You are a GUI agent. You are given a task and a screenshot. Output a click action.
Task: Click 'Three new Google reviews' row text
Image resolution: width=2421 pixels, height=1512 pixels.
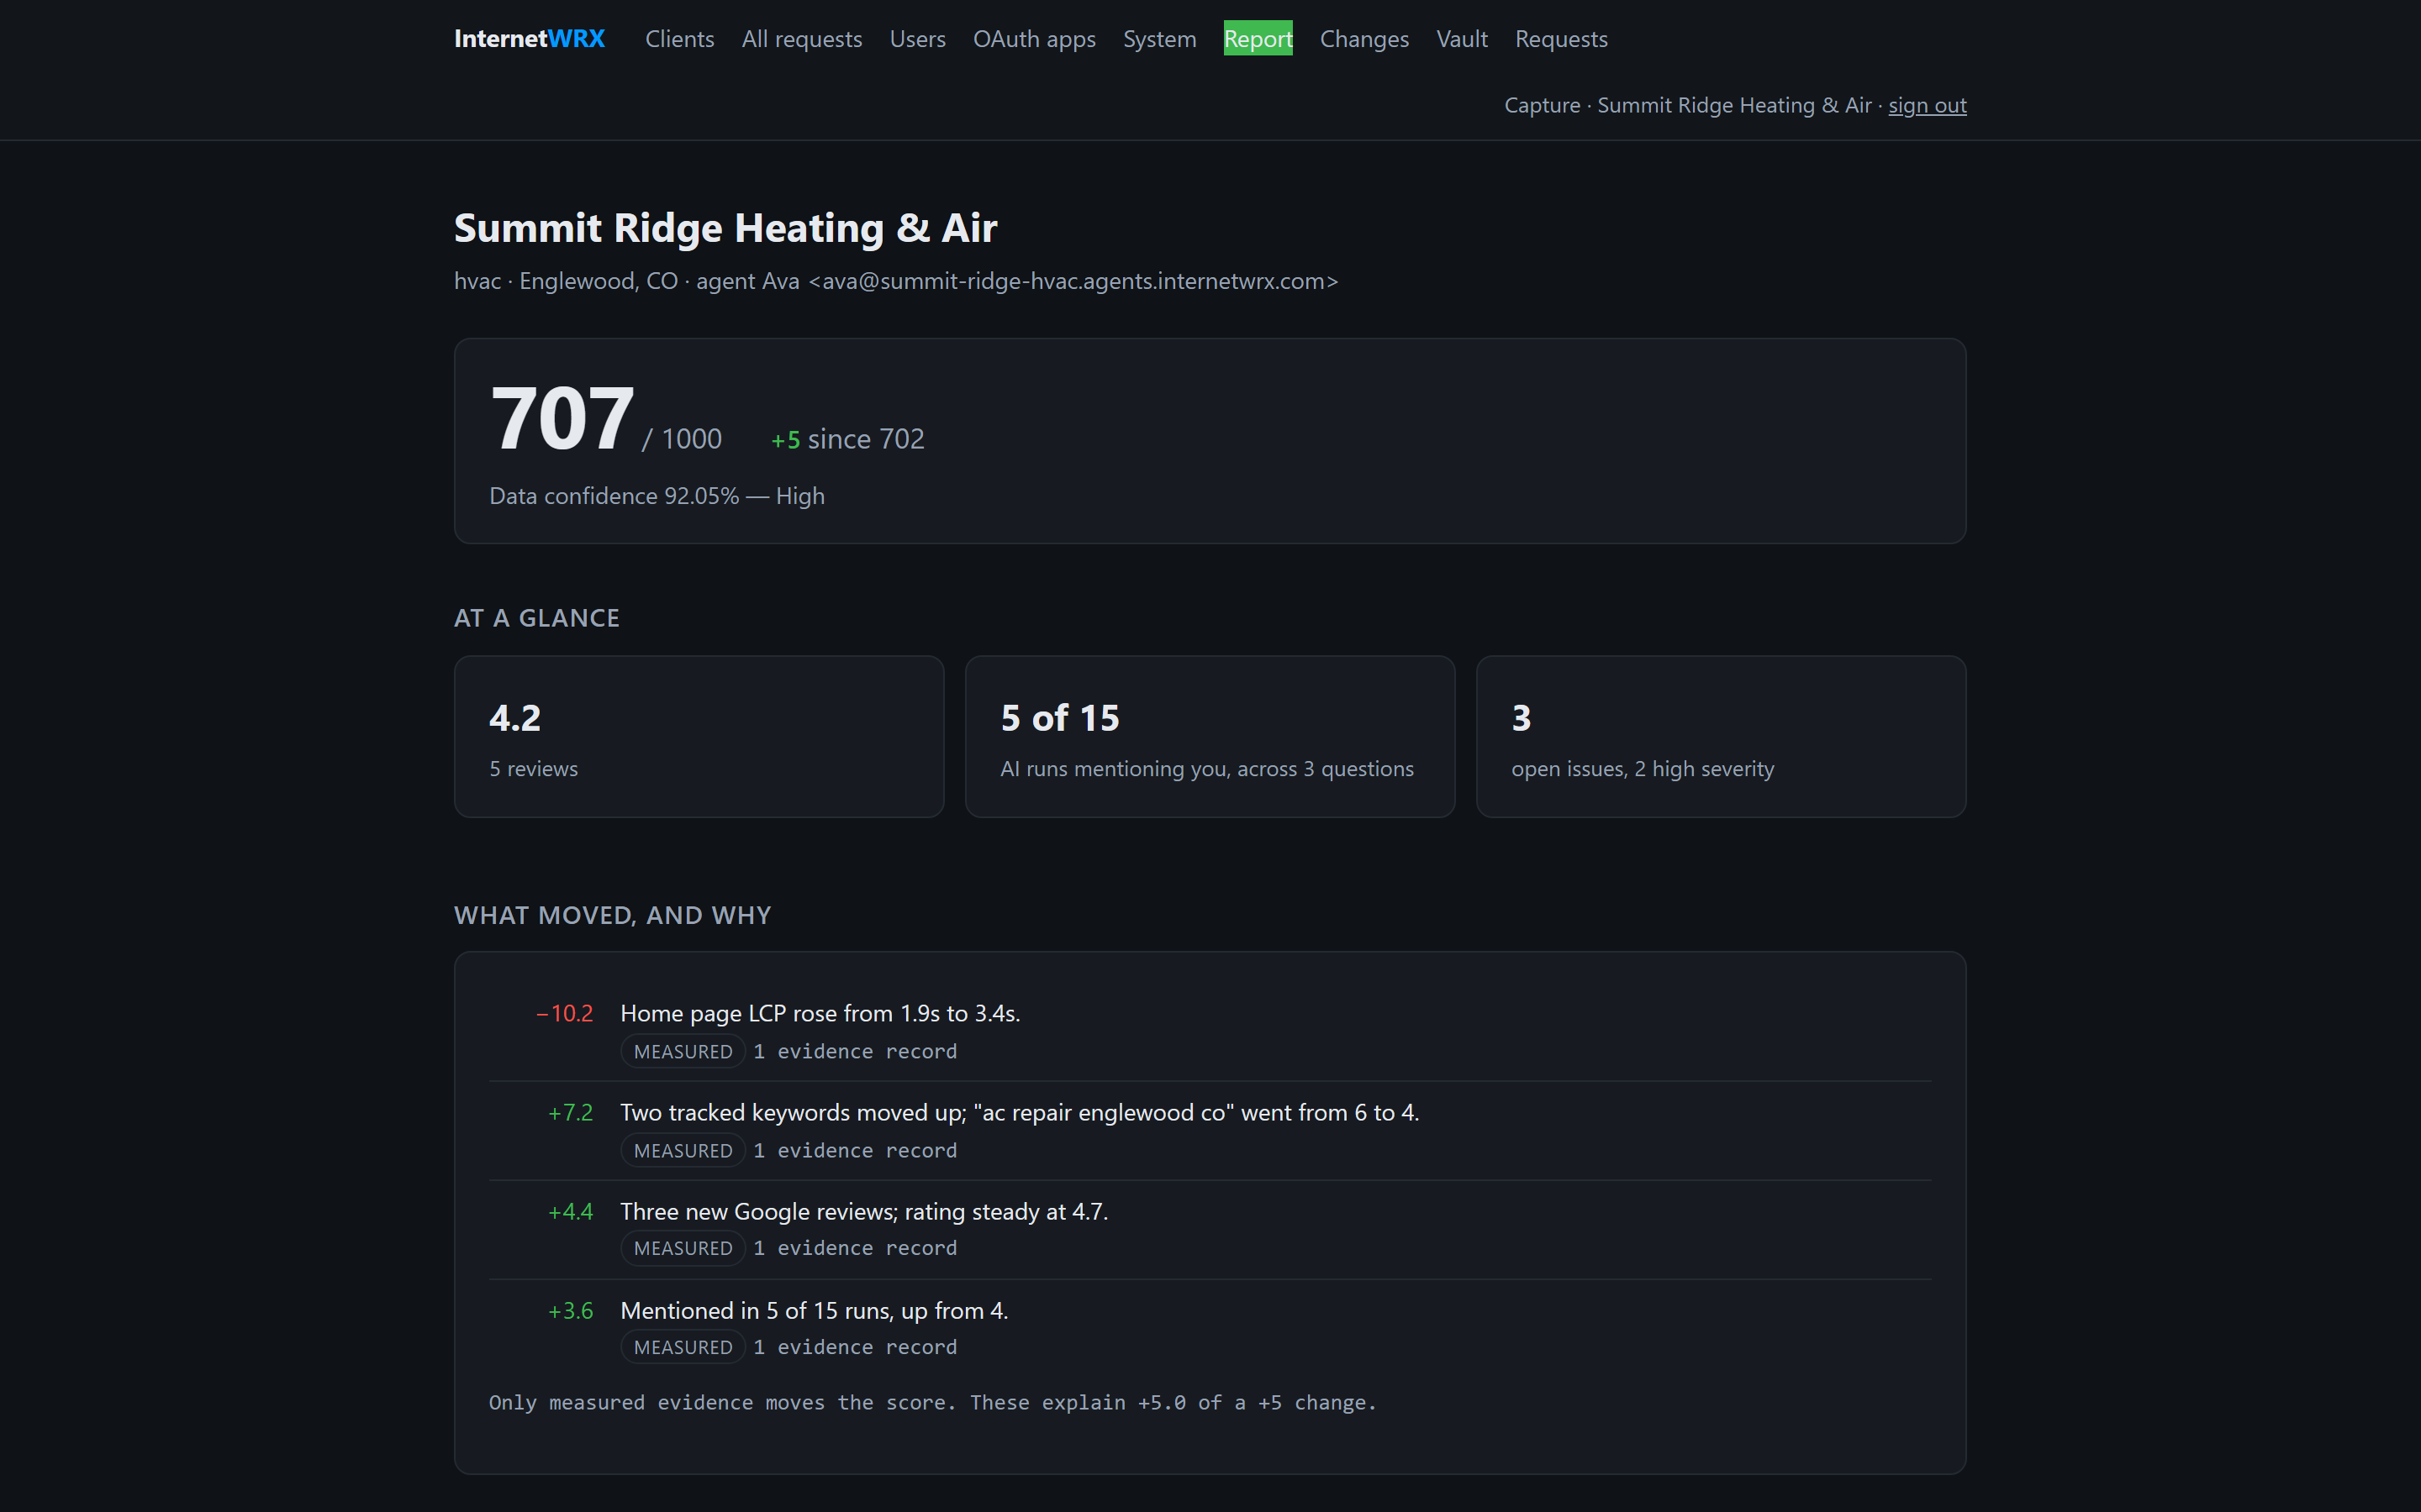point(864,1211)
